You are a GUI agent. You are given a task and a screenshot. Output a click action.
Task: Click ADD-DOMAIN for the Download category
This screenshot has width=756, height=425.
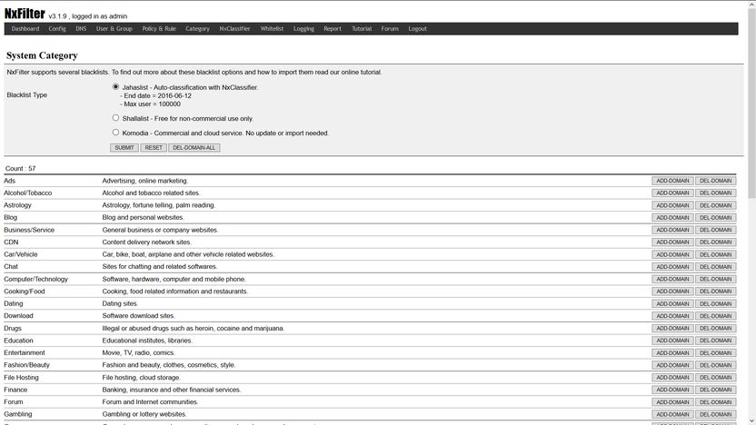tap(672, 316)
